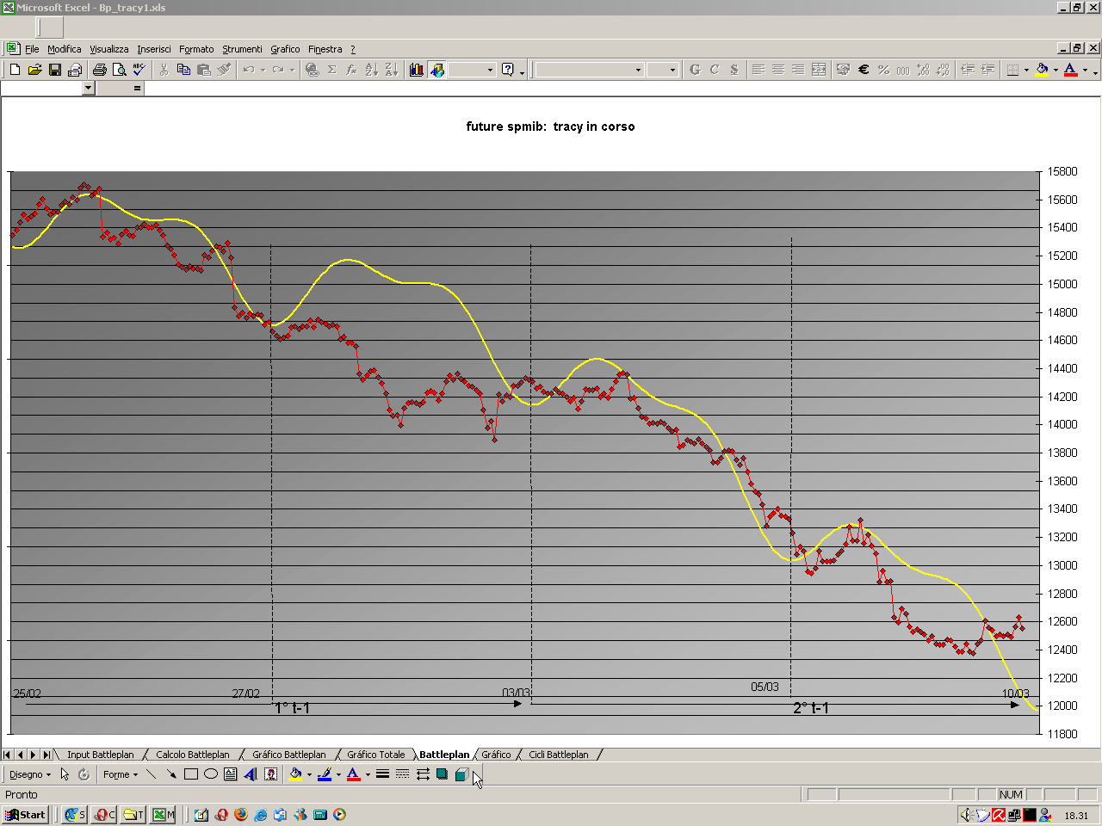Select the Arrow drawing tool
The width and height of the screenshot is (1102, 826).
(171, 774)
